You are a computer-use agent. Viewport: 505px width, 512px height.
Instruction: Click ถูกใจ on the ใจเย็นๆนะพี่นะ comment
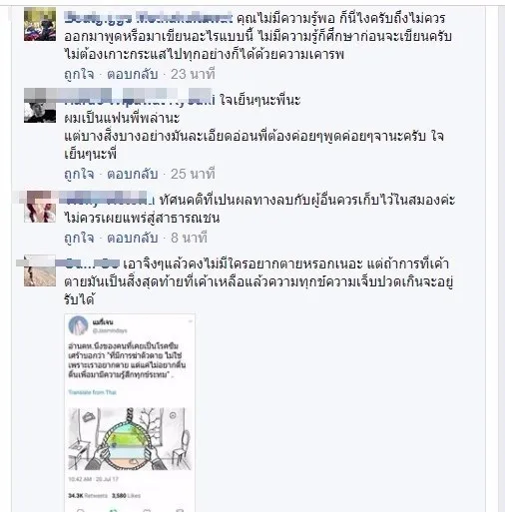79,174
